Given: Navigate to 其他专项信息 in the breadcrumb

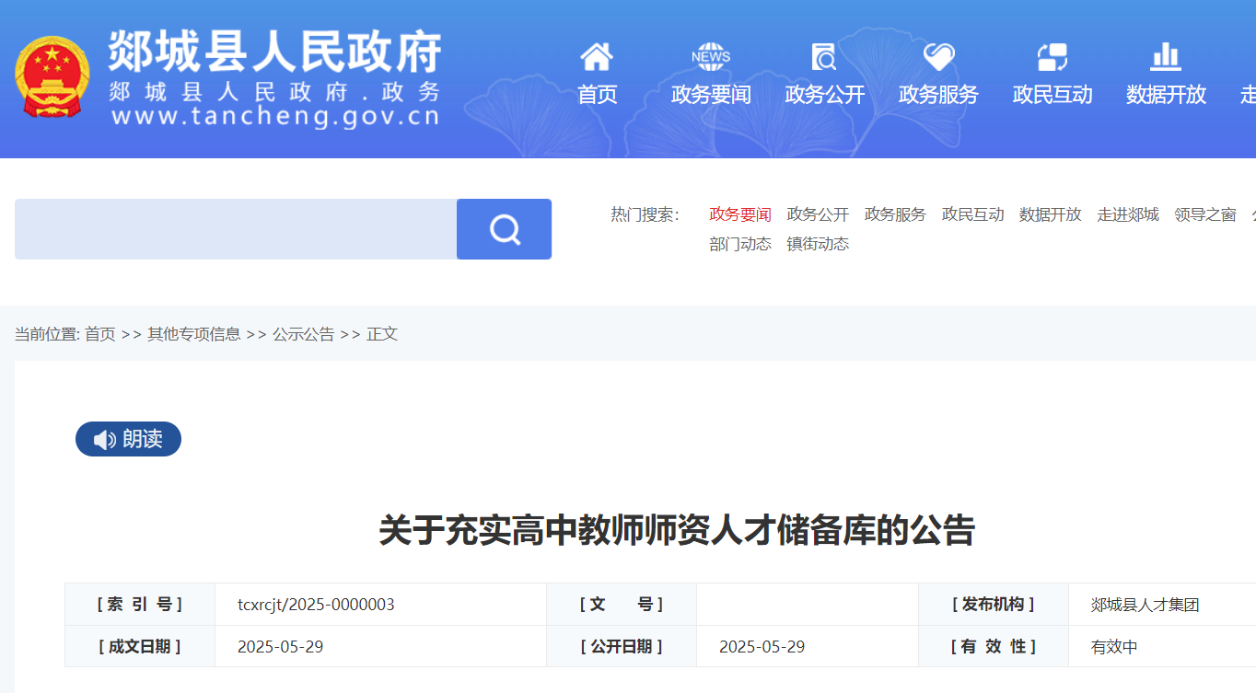Looking at the screenshot, I should pos(194,334).
